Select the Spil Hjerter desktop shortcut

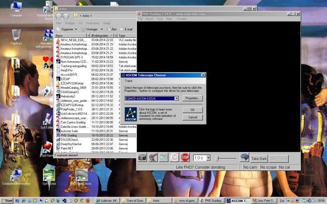tap(47, 149)
